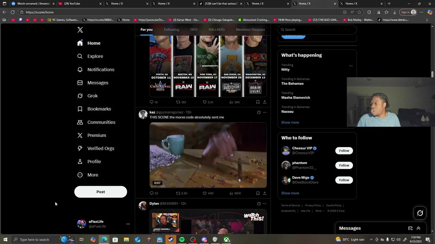Open the Privacy Policy link
Screen dimensions: 435x244
coord(313,205)
